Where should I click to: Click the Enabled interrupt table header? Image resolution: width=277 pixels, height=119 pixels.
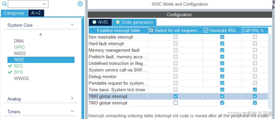[x=118, y=31]
